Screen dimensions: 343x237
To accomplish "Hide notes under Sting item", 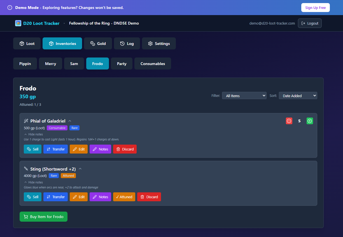I will coord(34,182).
